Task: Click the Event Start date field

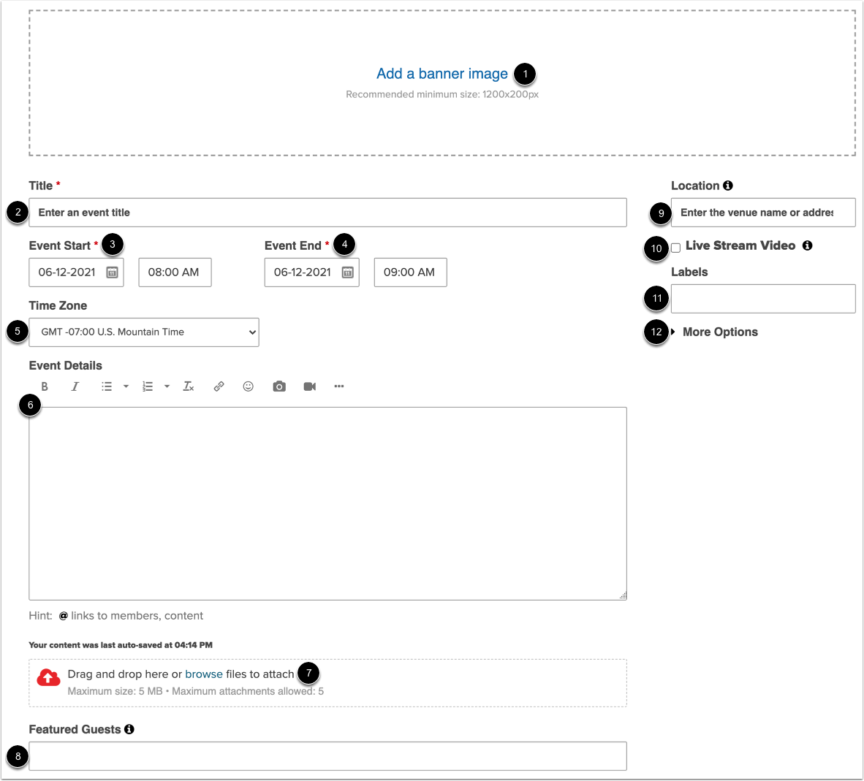Action: click(x=76, y=273)
